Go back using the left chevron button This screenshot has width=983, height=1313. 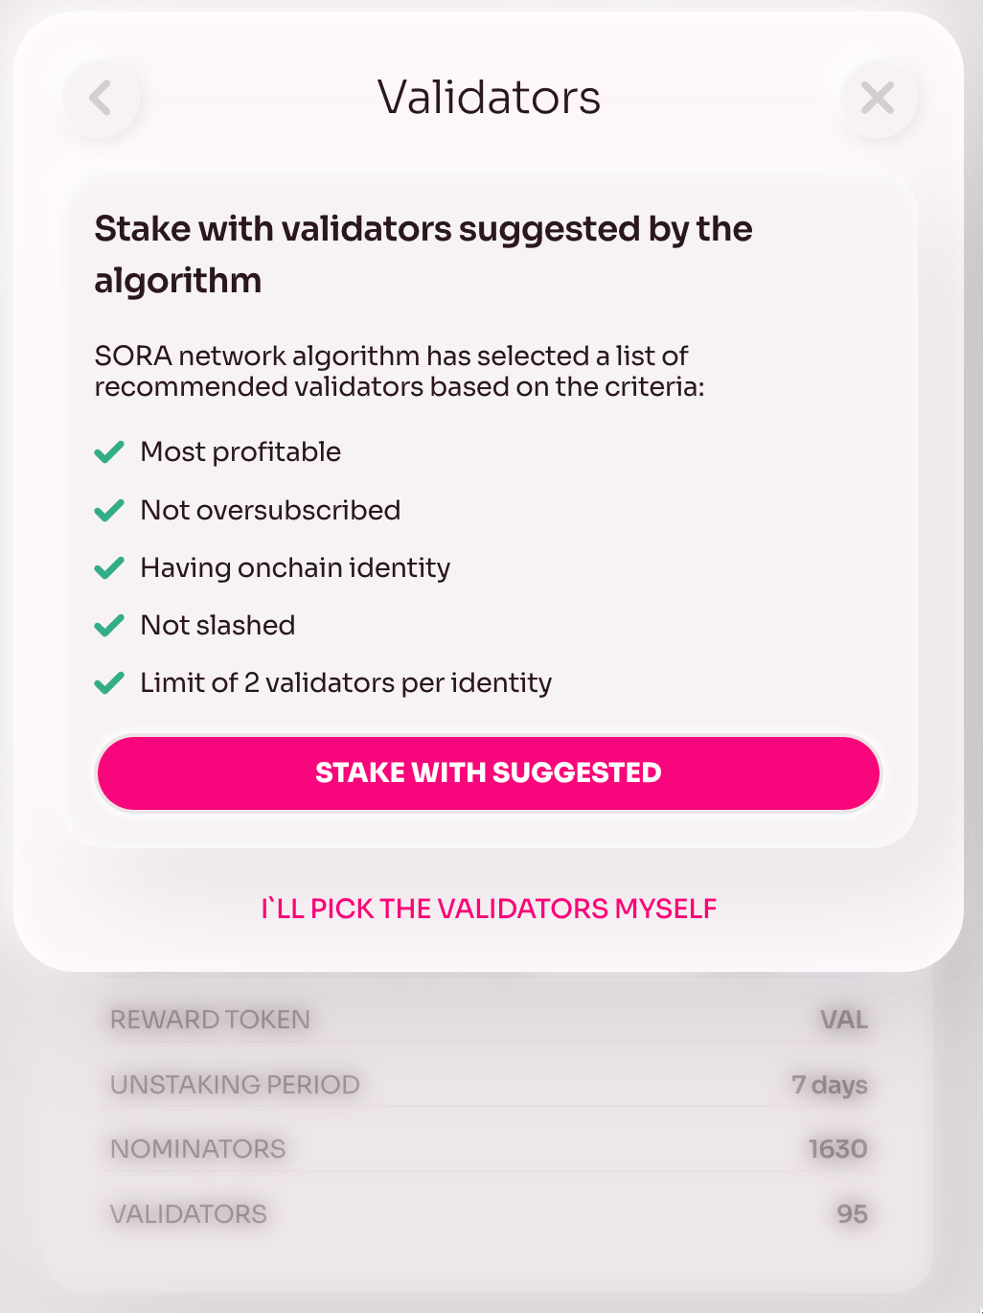click(102, 98)
